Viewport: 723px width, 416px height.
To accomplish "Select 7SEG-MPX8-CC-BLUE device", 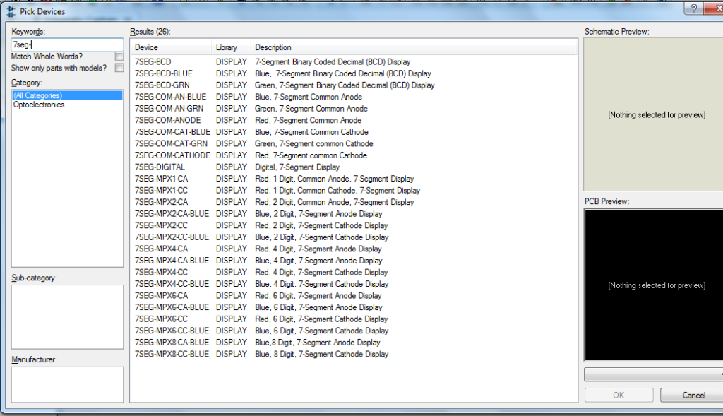I will (172, 354).
